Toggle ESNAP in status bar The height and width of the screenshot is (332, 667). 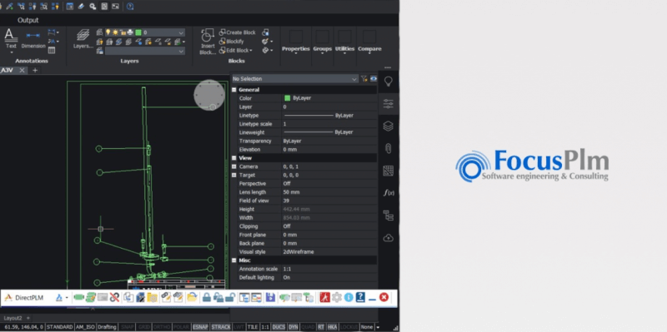click(x=200, y=327)
